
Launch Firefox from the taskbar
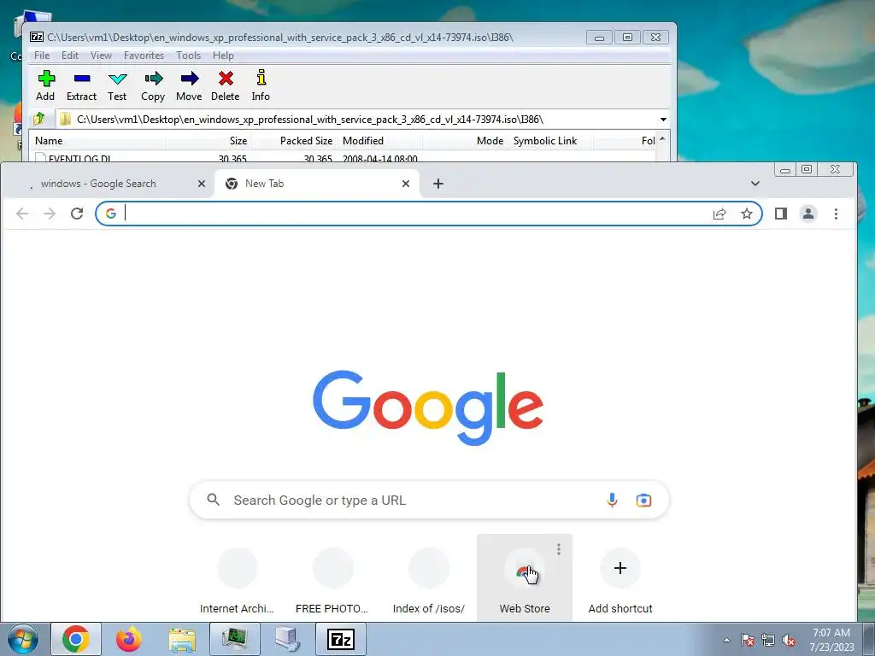coord(129,639)
